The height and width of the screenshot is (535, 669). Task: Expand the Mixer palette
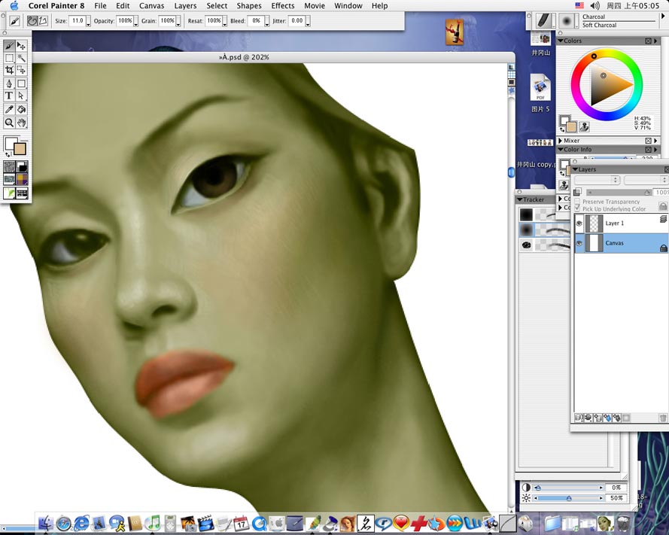point(560,141)
